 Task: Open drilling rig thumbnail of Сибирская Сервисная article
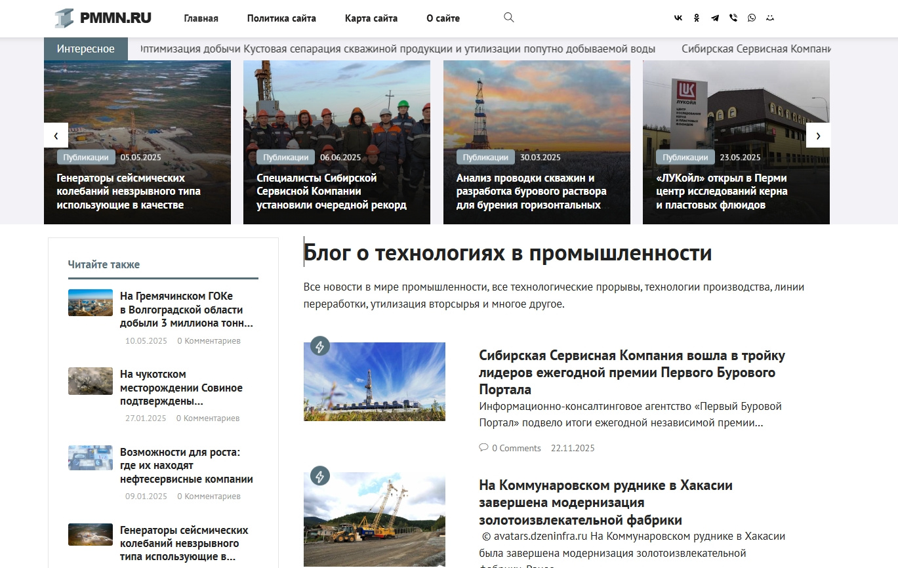coord(375,382)
